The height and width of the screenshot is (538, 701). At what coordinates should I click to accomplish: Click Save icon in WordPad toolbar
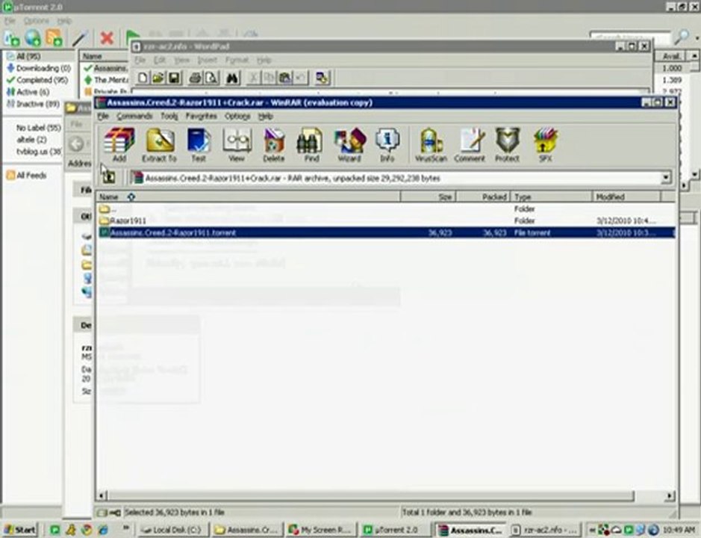pyautogui.click(x=174, y=78)
